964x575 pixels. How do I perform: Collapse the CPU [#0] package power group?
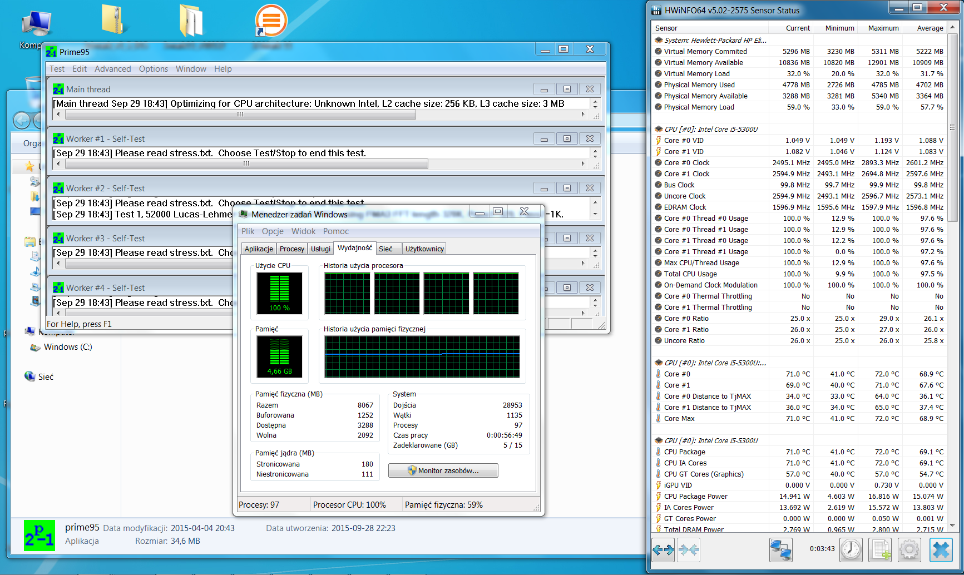point(659,440)
